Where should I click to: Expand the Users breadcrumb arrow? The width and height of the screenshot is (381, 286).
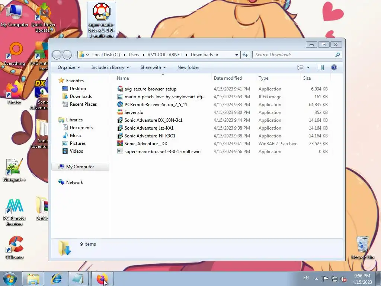pos(143,55)
